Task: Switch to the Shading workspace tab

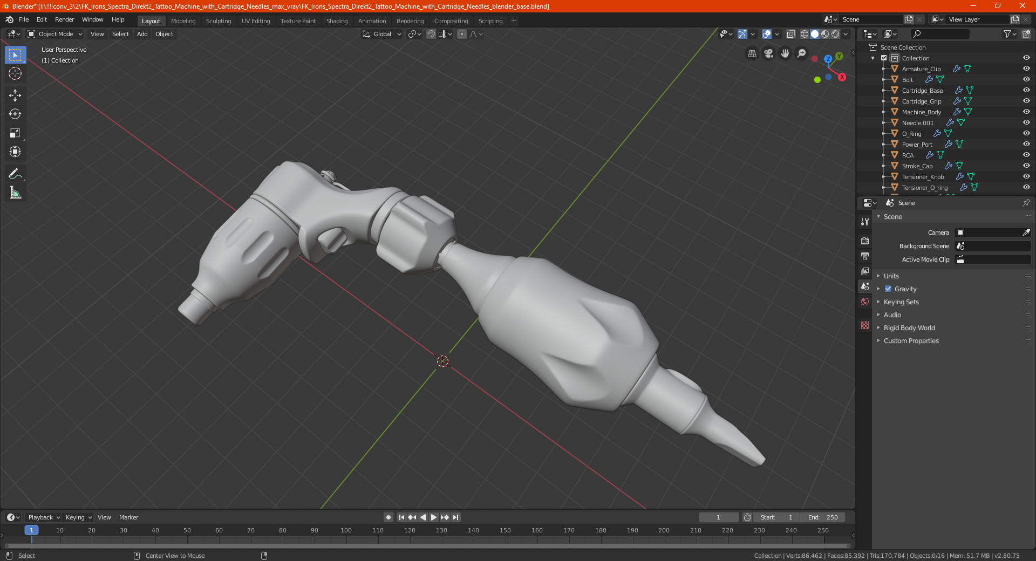Action: pyautogui.click(x=337, y=21)
